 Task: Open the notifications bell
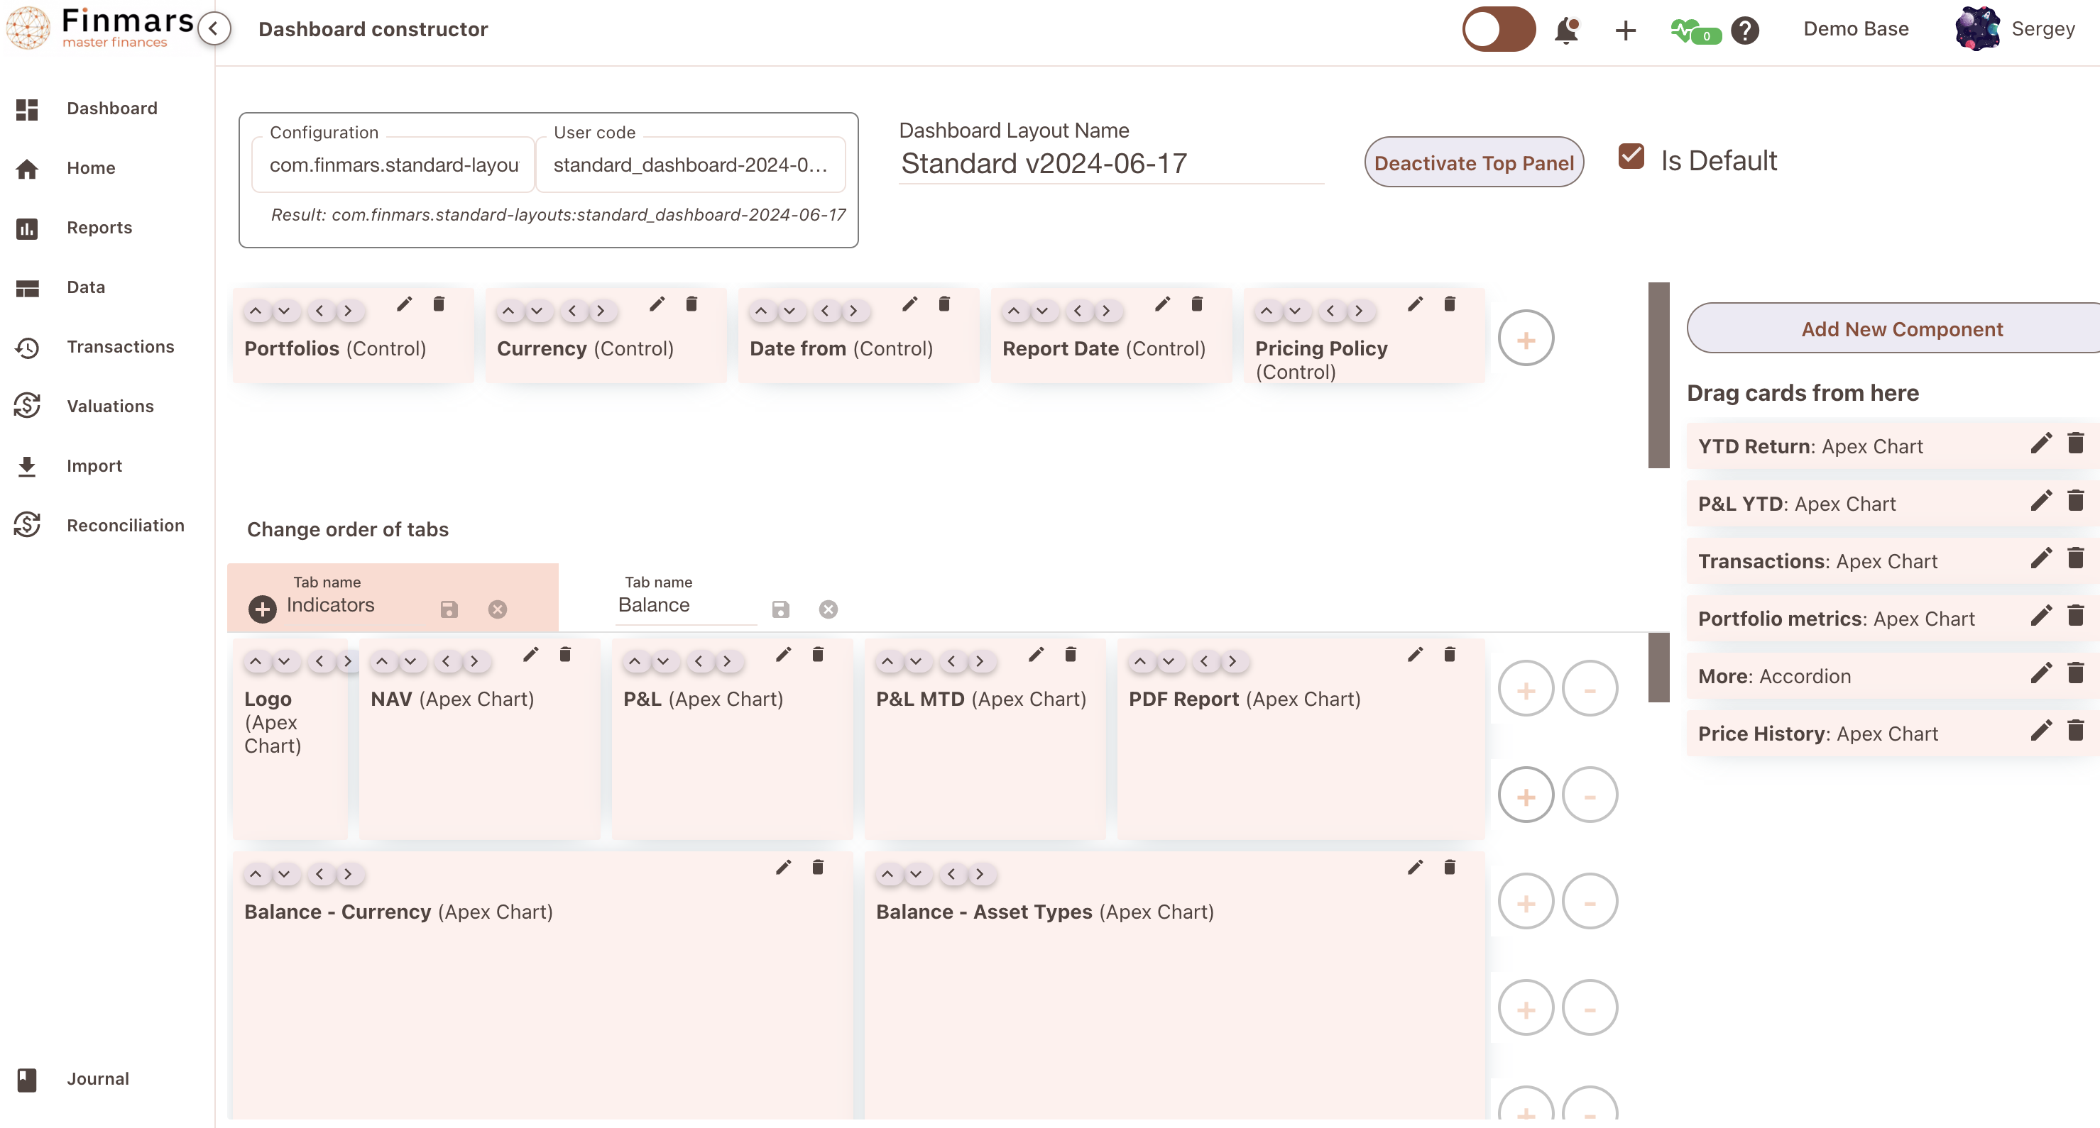[1566, 30]
